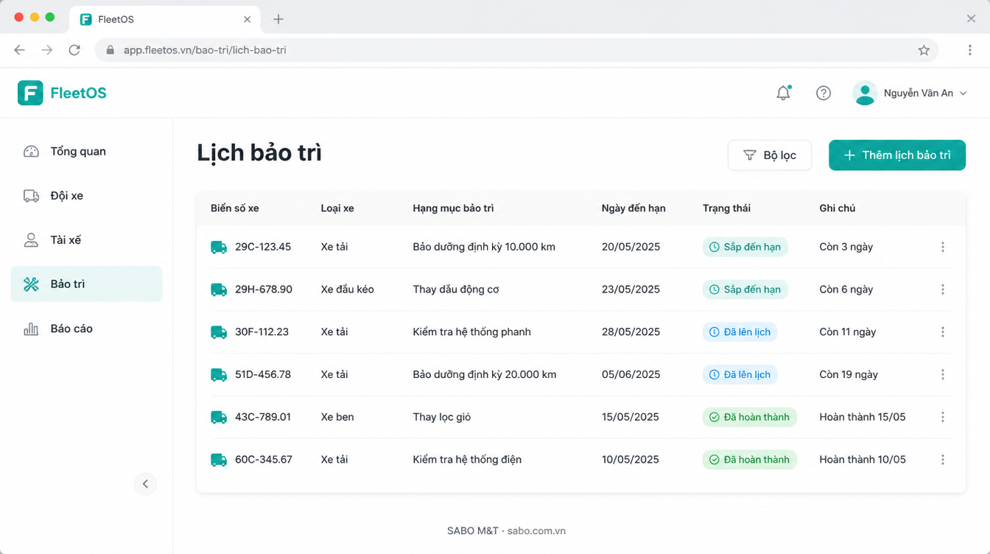Screen dimensions: 990x554
Task: Click truck icon for 29H-678.90
Action: coord(219,290)
